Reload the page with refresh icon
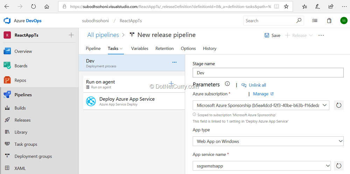The width and height of the screenshot is (350, 174). point(34,7)
